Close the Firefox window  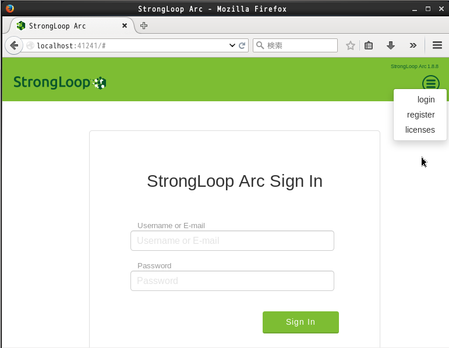pos(441,9)
